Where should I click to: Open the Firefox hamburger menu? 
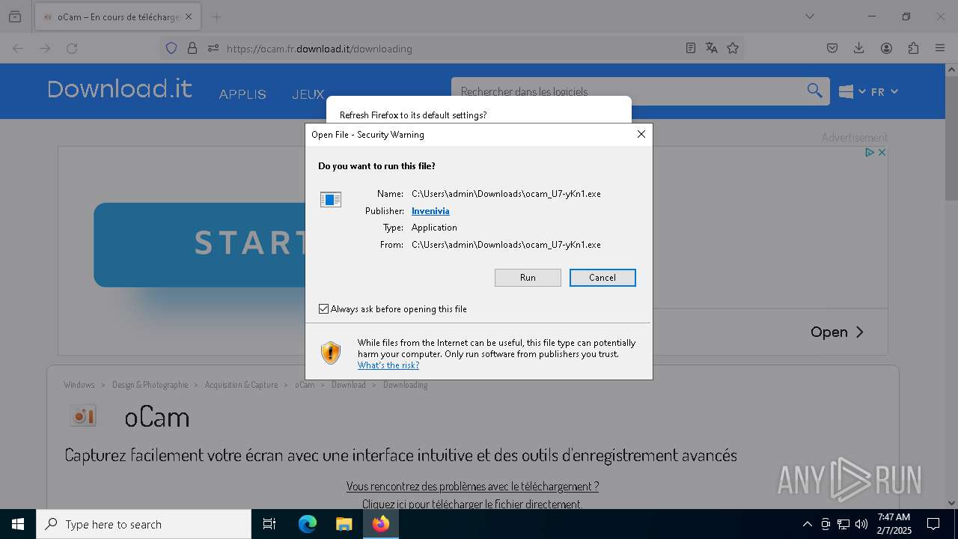pyautogui.click(x=940, y=48)
